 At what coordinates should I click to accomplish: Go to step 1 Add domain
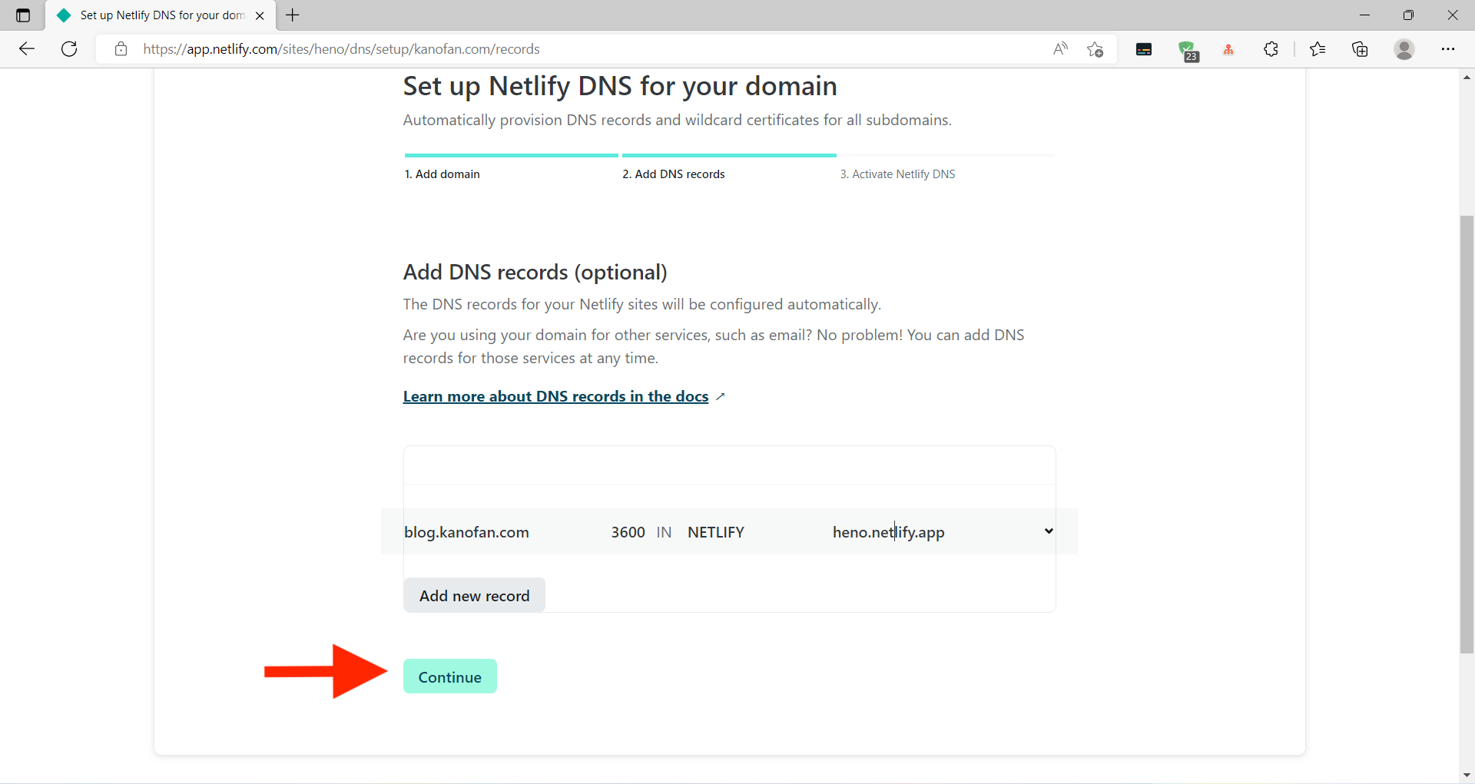coord(442,174)
